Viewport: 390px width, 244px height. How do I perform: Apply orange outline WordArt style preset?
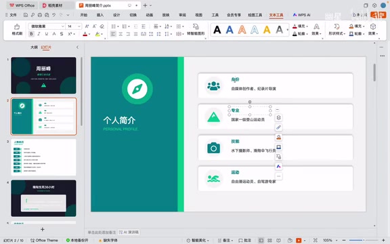[x=242, y=30]
